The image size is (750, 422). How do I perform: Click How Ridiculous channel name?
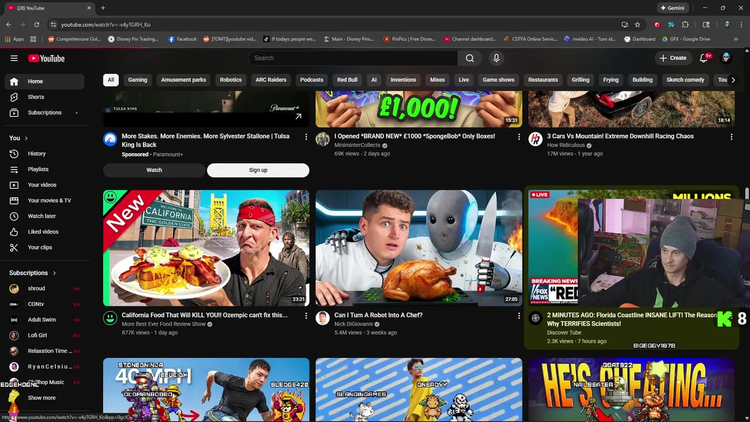[566, 145]
